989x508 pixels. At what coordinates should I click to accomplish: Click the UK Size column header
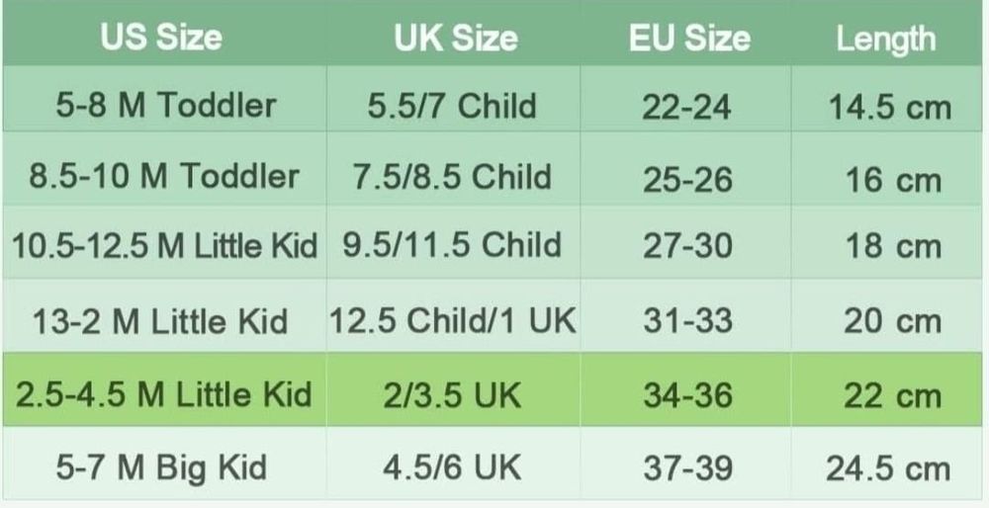[455, 38]
